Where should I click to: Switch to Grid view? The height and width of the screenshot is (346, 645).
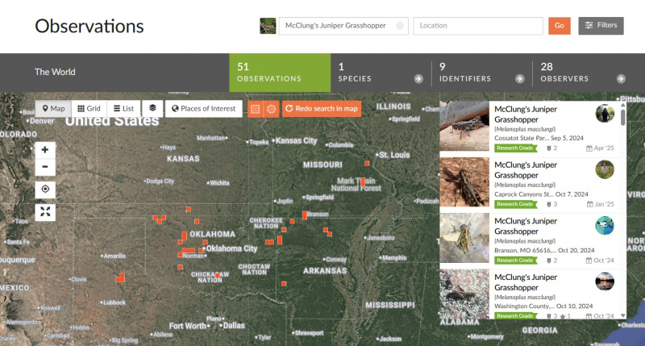(x=89, y=109)
